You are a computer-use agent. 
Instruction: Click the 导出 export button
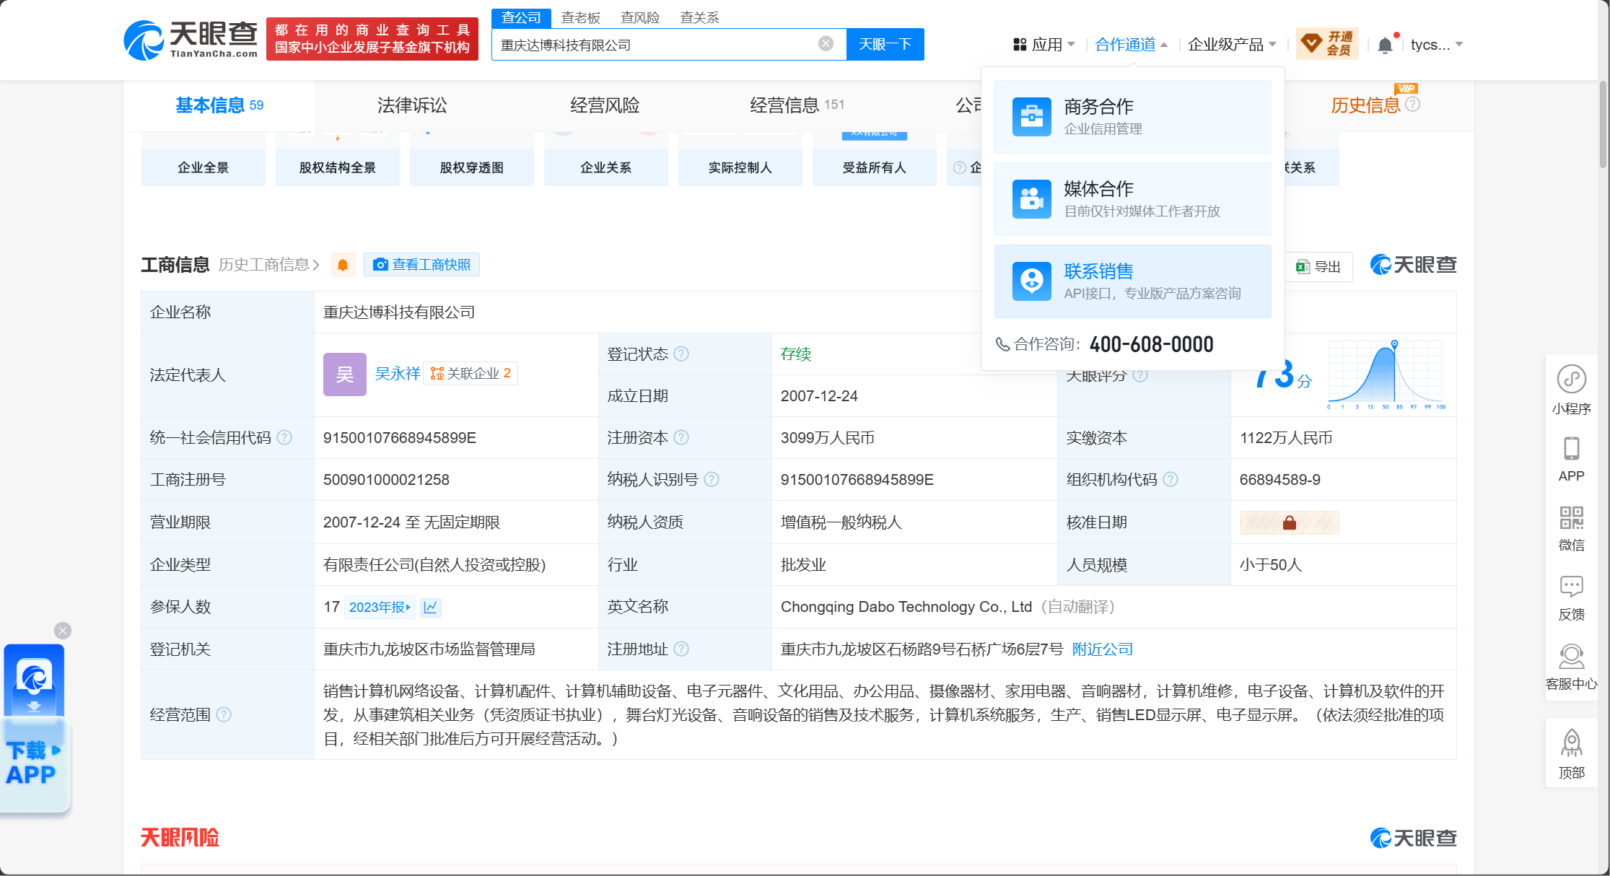point(1318,267)
